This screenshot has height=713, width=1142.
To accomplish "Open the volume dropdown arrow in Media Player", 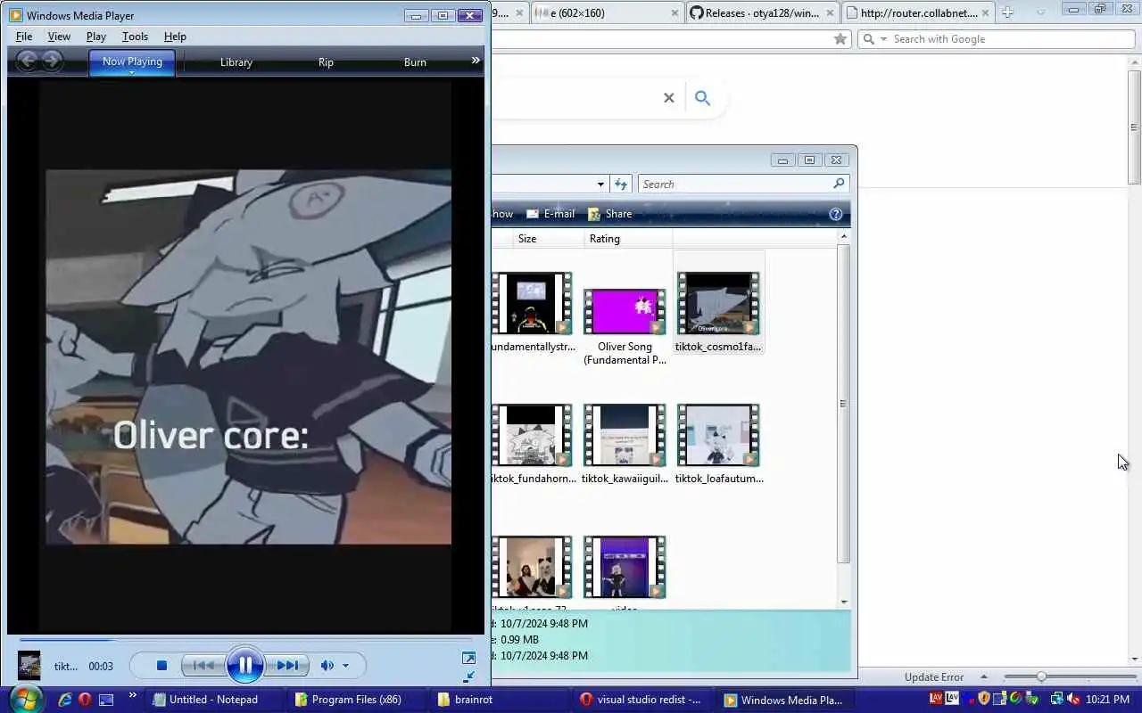I will pos(345,666).
